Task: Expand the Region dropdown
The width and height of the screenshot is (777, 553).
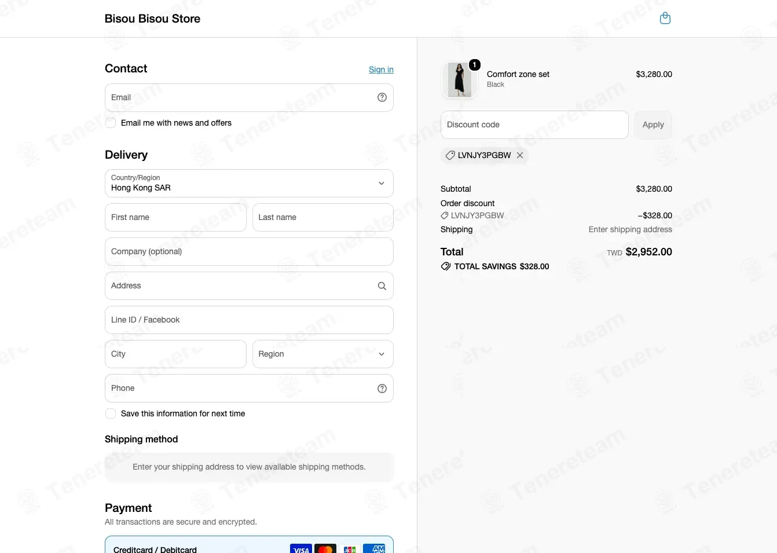Action: (323, 354)
